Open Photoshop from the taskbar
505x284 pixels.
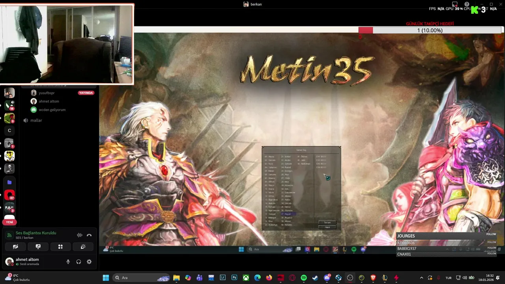[x=234, y=278]
